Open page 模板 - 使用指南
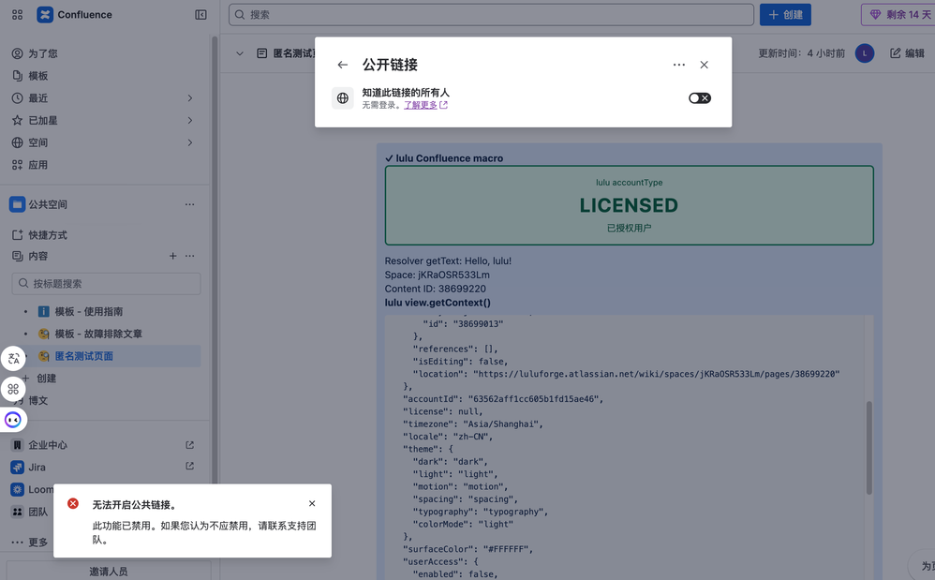This screenshot has height=580, width=935. 89,312
